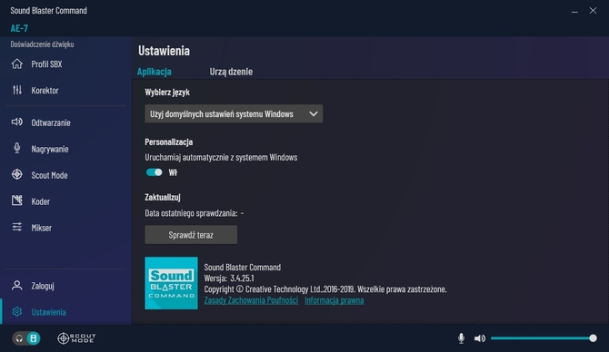Mute the speaker volume icon
Screen dimensions: 609x352
pos(480,338)
